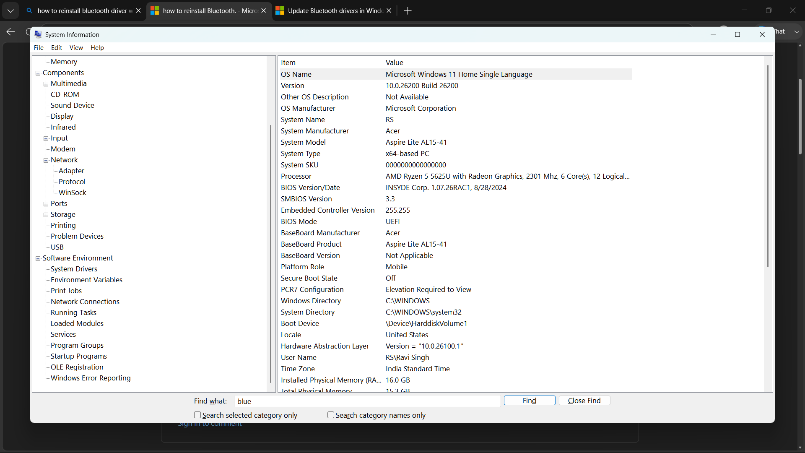Select Loaded Modules category

[77, 323]
